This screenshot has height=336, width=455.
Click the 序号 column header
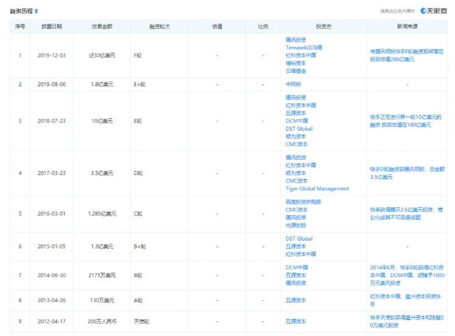pyautogui.click(x=20, y=27)
